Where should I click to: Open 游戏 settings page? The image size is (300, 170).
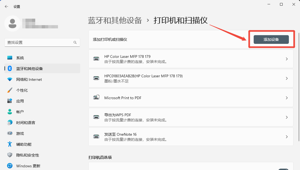42,133
